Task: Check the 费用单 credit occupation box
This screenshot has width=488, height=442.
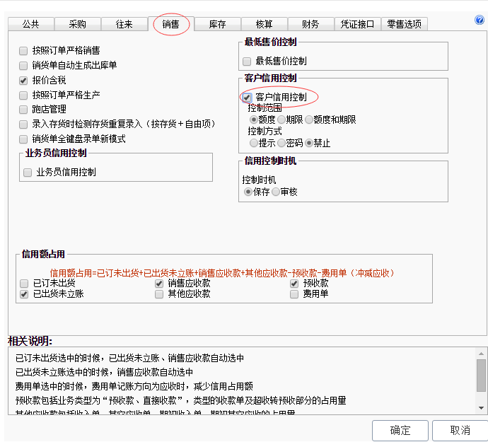Action: click(294, 293)
